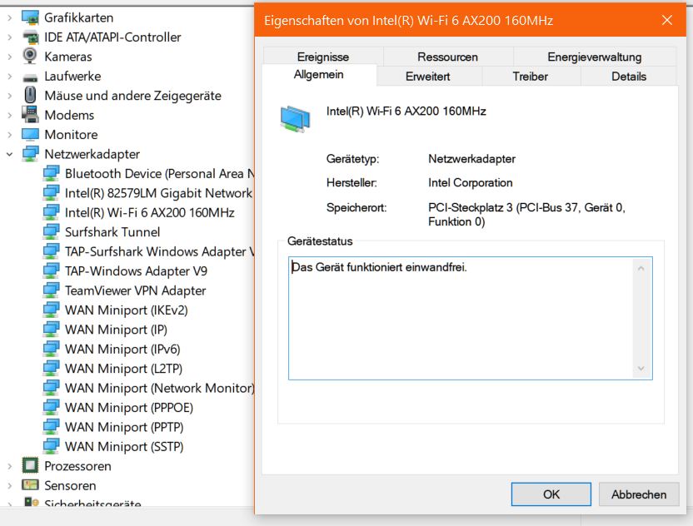Click the WAN Miniport (L2TP) icon
693x526 pixels.
point(52,368)
